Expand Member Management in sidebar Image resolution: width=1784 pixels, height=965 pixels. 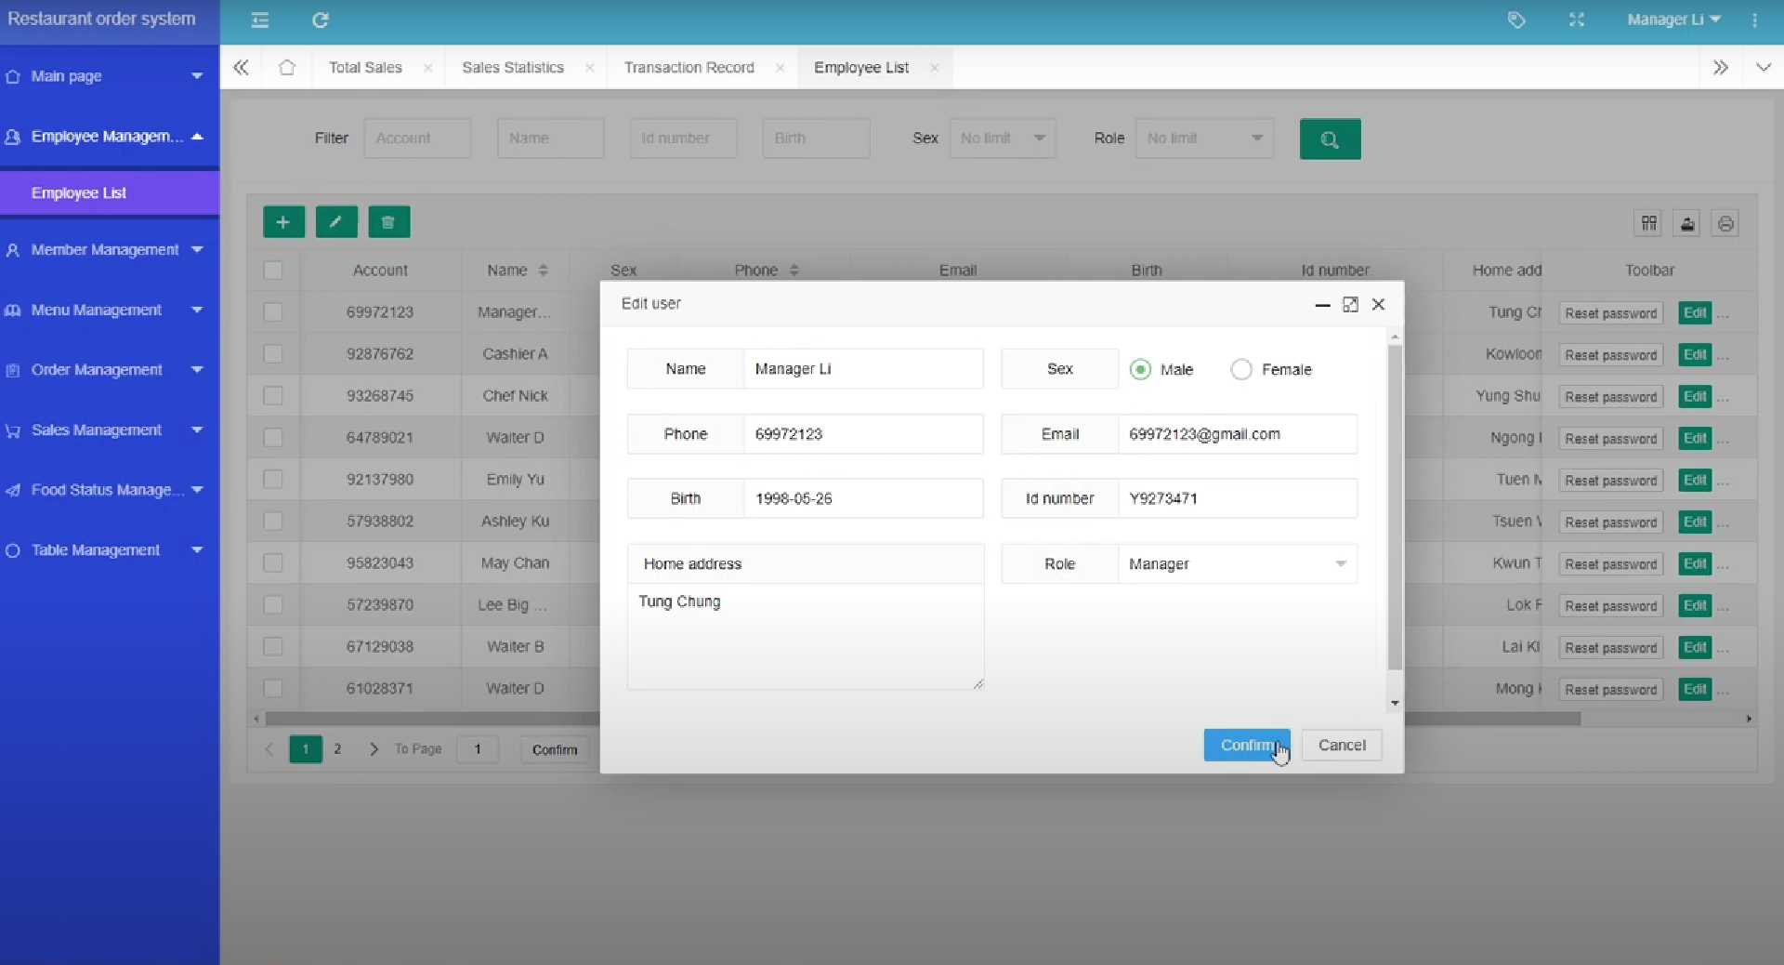coord(110,250)
